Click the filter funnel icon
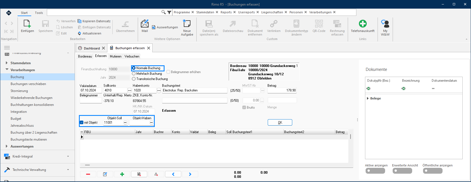Image resolution: width=471 pixels, height=182 pixels. point(169,12)
